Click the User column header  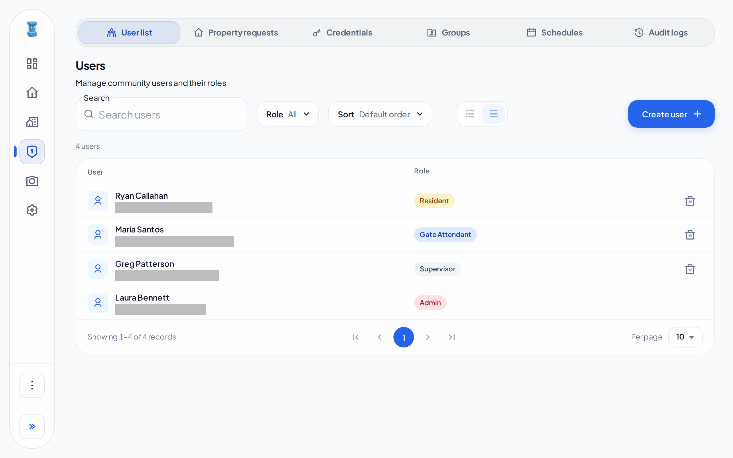(95, 172)
